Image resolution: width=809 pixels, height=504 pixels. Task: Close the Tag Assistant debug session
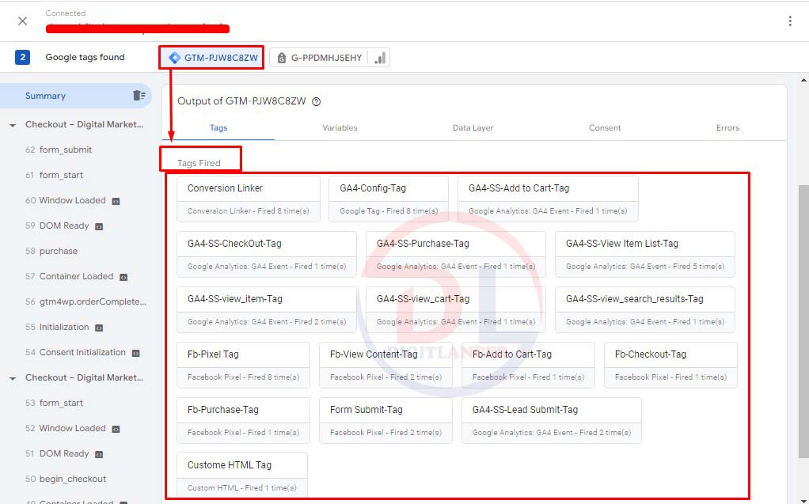pos(22,21)
